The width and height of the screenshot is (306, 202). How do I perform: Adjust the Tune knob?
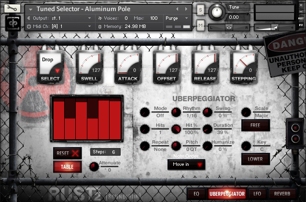point(216,12)
